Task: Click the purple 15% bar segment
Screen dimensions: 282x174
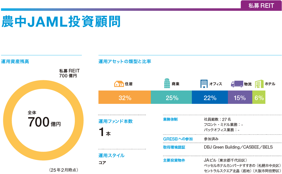Action: (240, 98)
